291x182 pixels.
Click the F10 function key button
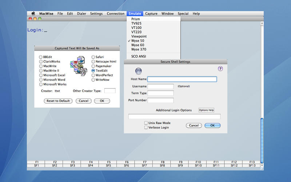tap(198, 162)
